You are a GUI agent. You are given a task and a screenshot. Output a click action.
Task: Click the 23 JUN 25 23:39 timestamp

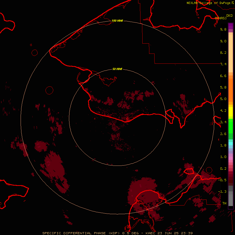click(175, 233)
